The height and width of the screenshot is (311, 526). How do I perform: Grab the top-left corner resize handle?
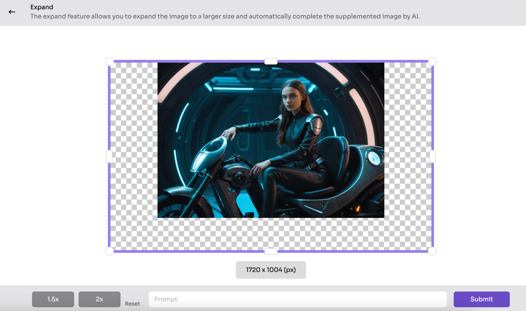tap(110, 62)
